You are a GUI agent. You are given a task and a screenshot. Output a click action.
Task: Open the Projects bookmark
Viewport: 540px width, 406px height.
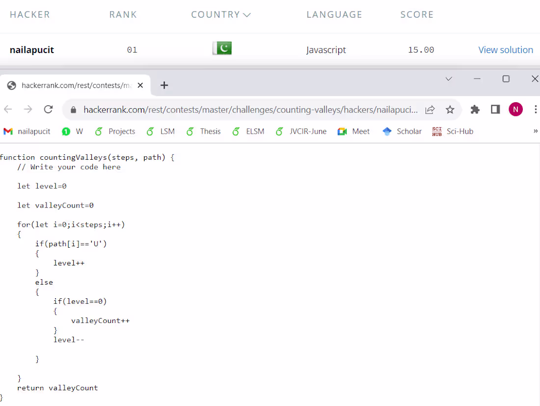(x=115, y=131)
